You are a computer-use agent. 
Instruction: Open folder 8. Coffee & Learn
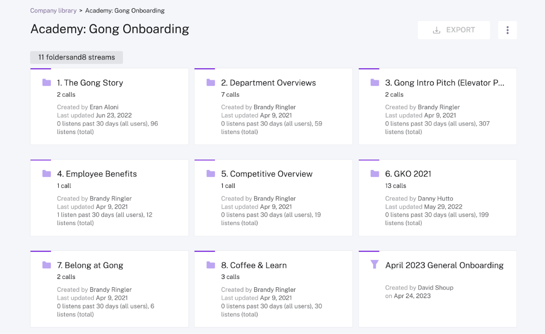pyautogui.click(x=254, y=265)
